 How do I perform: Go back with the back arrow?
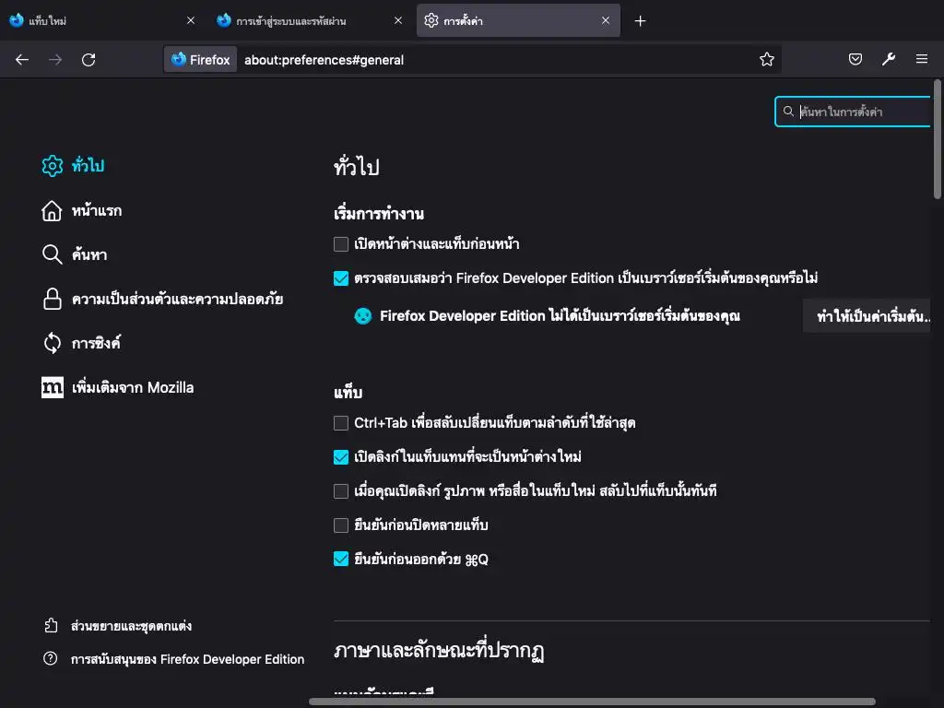[x=22, y=60]
